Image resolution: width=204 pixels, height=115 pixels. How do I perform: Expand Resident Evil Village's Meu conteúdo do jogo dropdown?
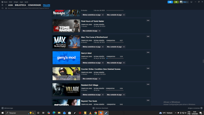pyautogui.click(x=116, y=95)
